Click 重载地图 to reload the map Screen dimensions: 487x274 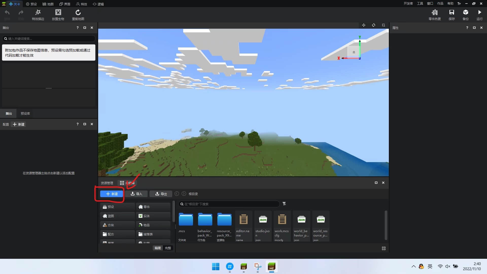[78, 15]
